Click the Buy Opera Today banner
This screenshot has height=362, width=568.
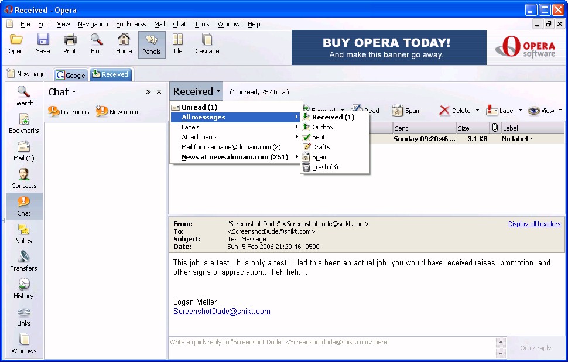(x=389, y=47)
